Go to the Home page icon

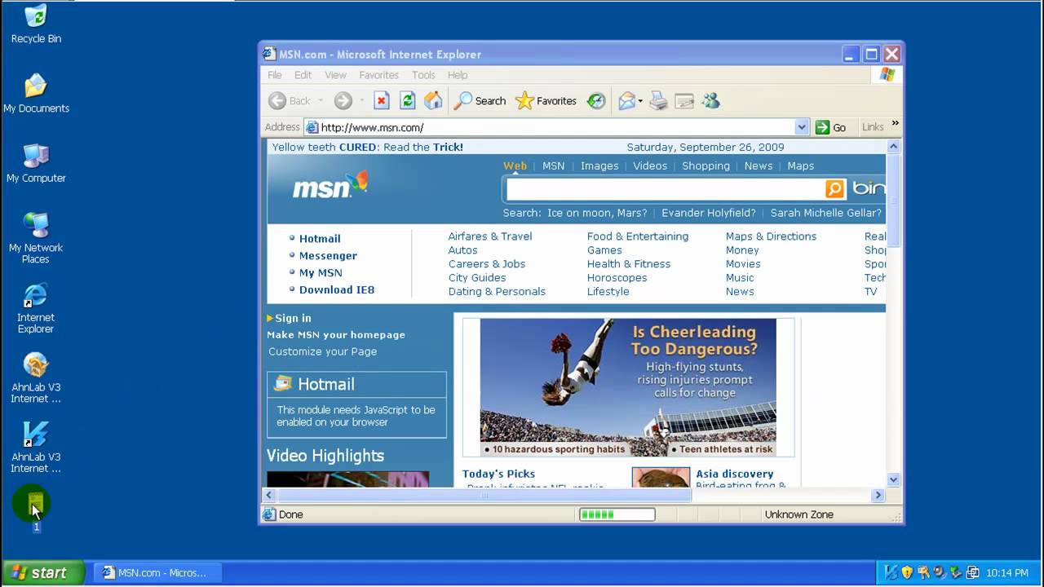(433, 101)
